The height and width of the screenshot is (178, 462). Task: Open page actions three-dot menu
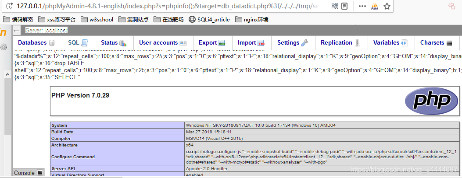pos(362,6)
